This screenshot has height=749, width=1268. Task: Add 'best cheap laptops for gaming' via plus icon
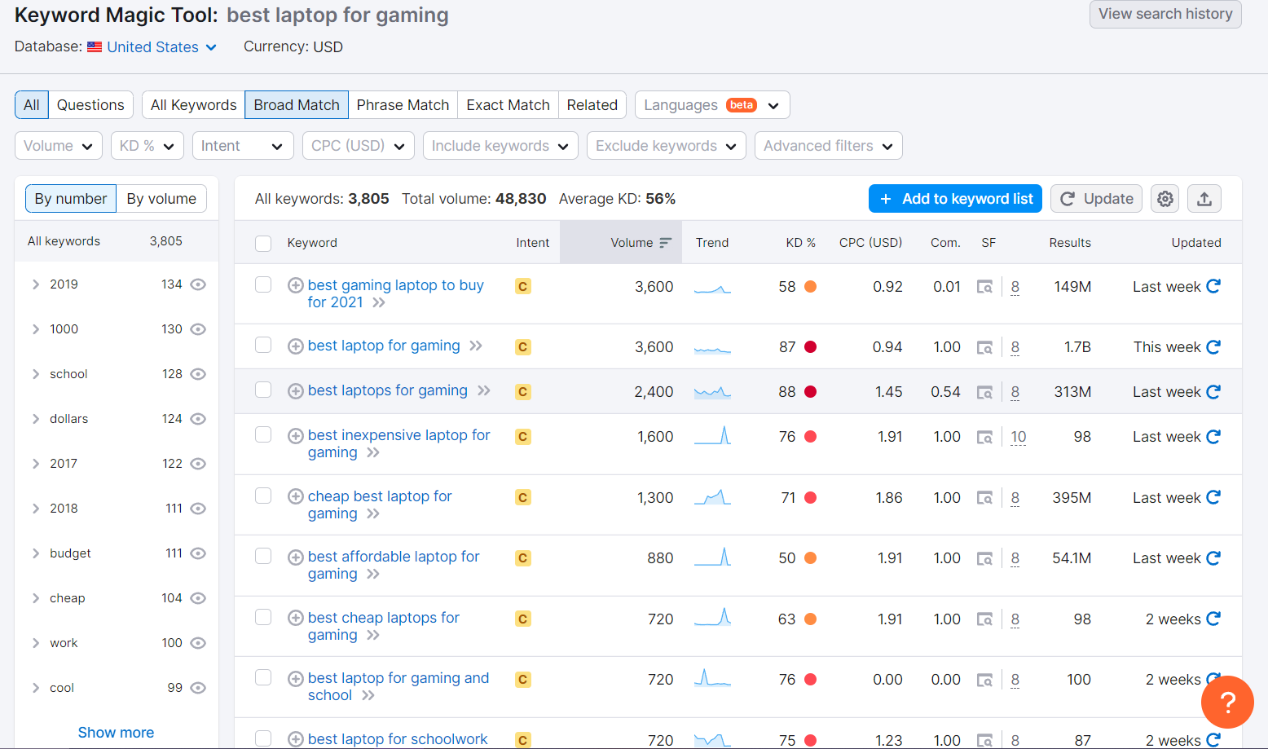296,618
